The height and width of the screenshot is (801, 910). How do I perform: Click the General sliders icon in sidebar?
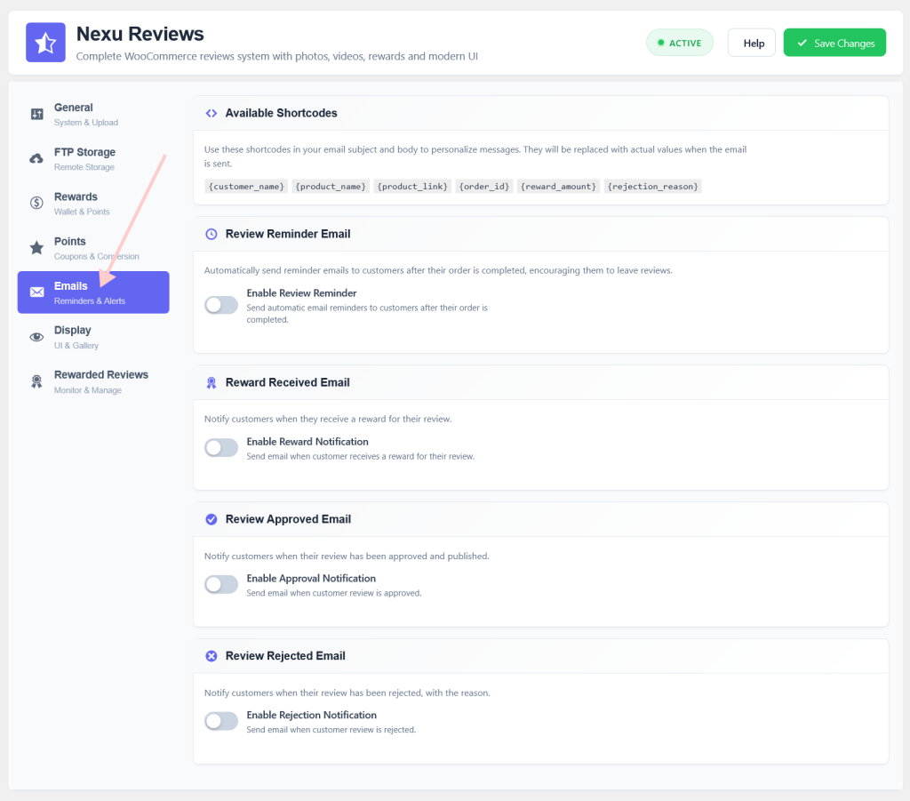(36, 114)
